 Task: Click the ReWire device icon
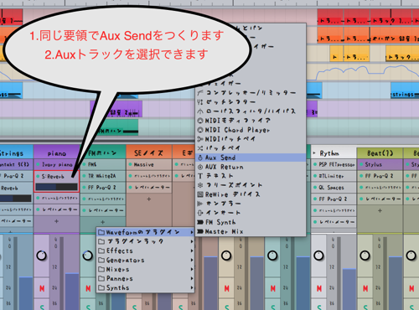click(200, 194)
